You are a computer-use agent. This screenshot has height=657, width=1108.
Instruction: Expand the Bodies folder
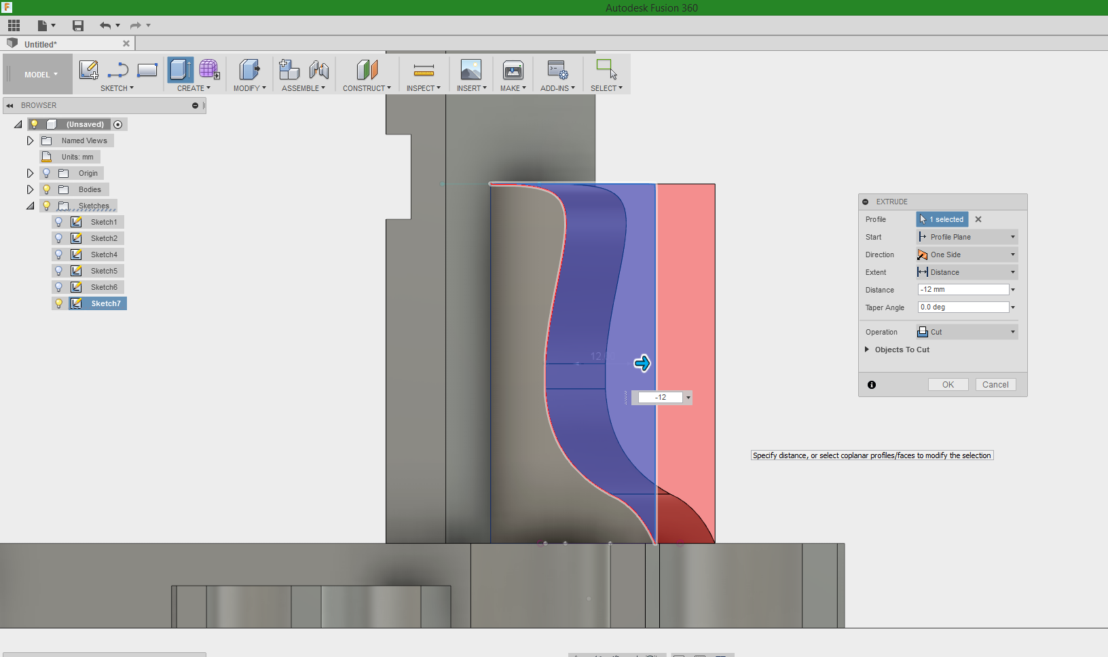30,189
